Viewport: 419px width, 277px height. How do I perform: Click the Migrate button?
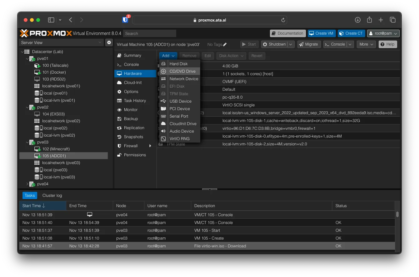[309, 44]
